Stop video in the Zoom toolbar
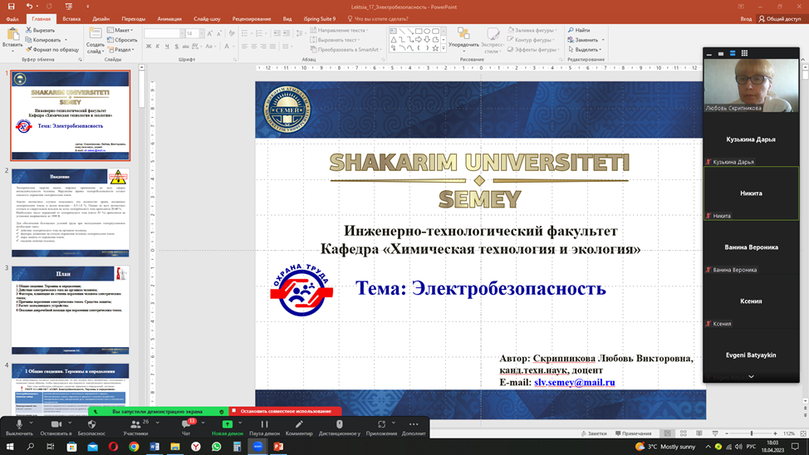Screen dimensions: 809x455 (x=56, y=427)
